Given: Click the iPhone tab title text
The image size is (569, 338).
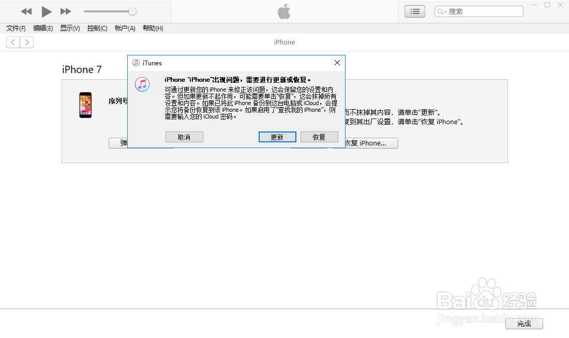Looking at the screenshot, I should [x=284, y=42].
